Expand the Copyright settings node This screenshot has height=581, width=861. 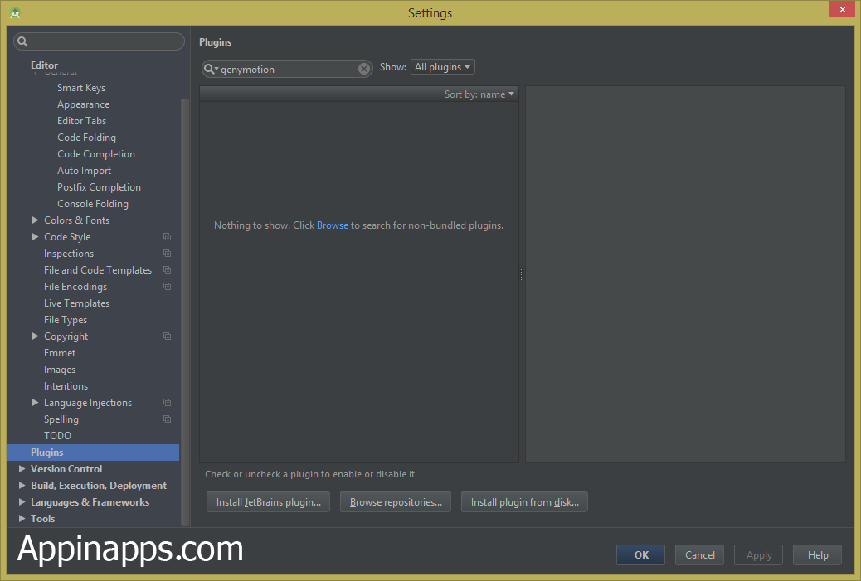(35, 336)
